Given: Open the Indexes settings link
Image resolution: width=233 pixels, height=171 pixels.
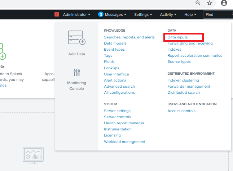Looking at the screenshot, I should tap(174, 49).
